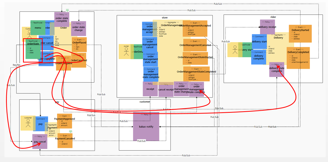Select the DeliveryCompleted event sticky
Screen dimensions: 328x162
click(298, 58)
